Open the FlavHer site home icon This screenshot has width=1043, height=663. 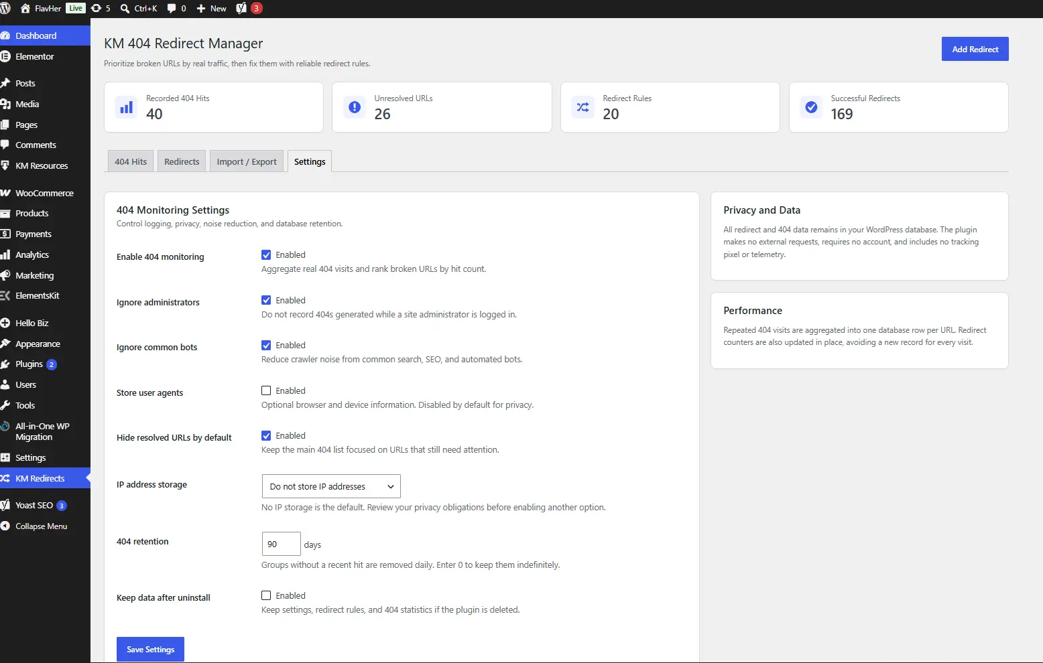[x=25, y=9]
